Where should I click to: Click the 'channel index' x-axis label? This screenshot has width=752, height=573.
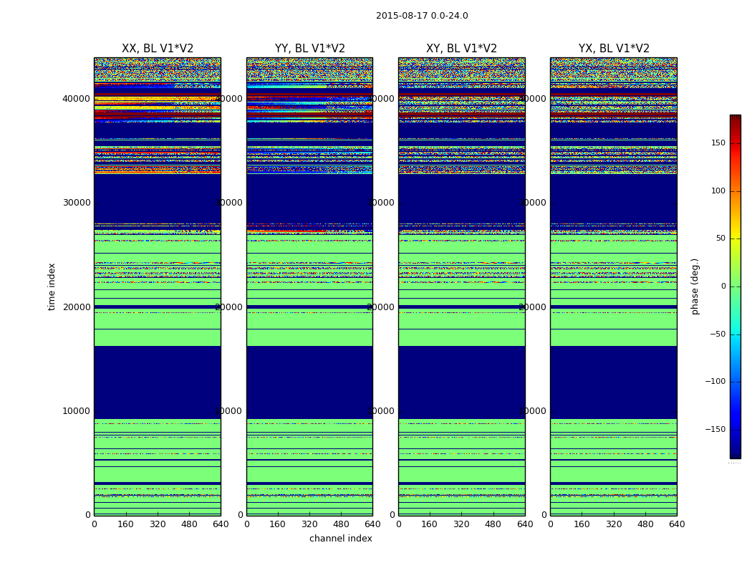point(340,539)
